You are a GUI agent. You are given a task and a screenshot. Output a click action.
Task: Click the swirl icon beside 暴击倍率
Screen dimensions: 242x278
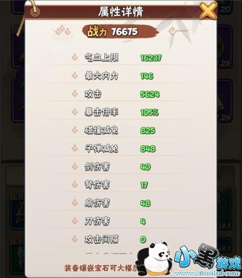click(75, 112)
